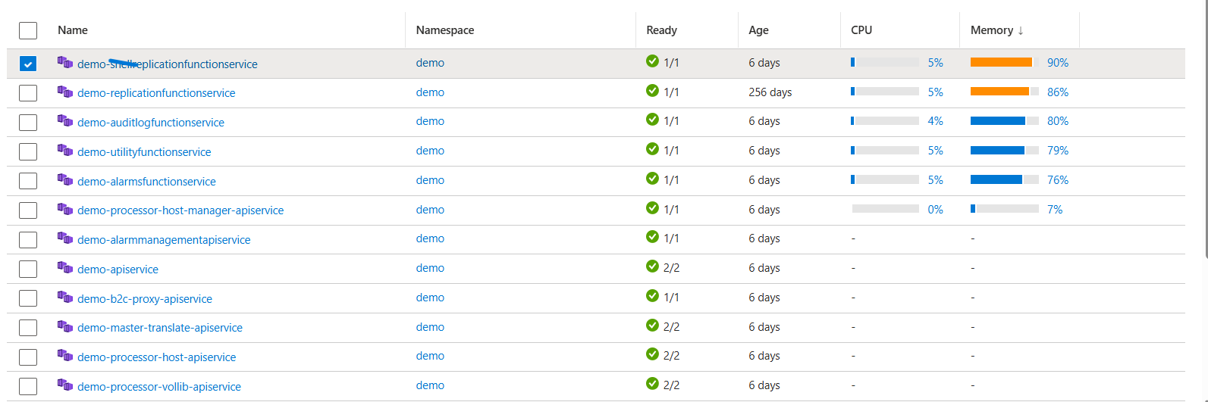Click workload icon beside demo-replicationfunctionservice
This screenshot has width=1208, height=402.
coord(65,92)
